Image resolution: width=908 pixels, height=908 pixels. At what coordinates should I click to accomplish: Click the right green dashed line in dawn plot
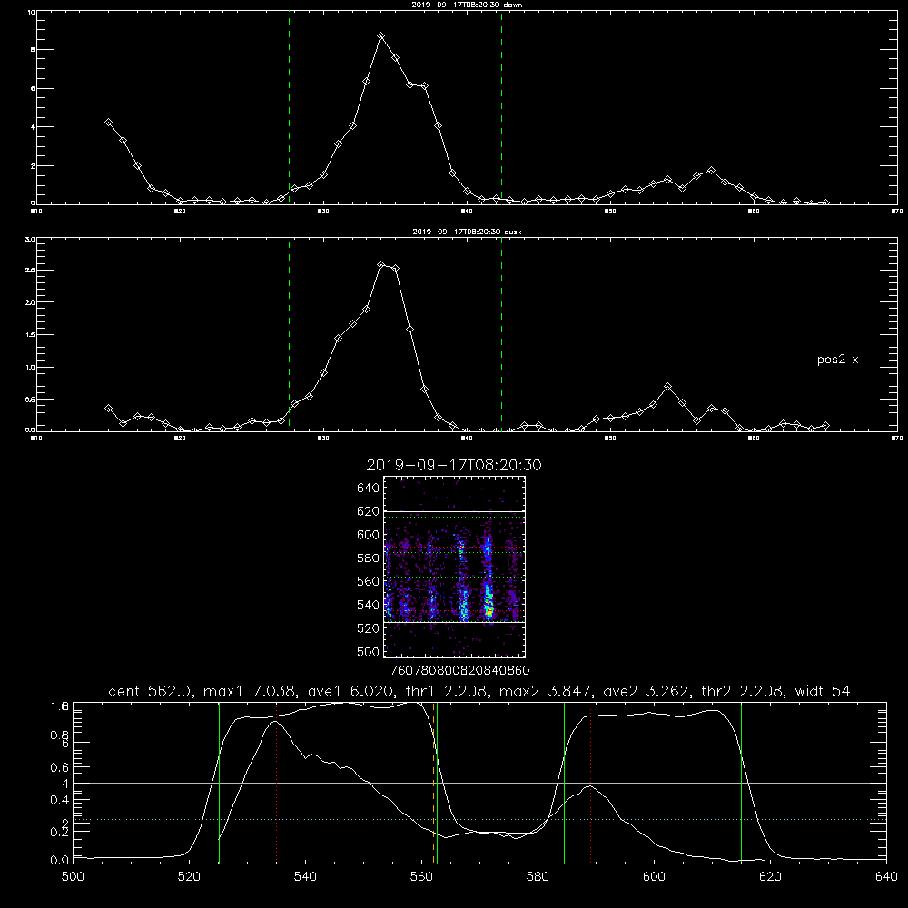point(501,108)
